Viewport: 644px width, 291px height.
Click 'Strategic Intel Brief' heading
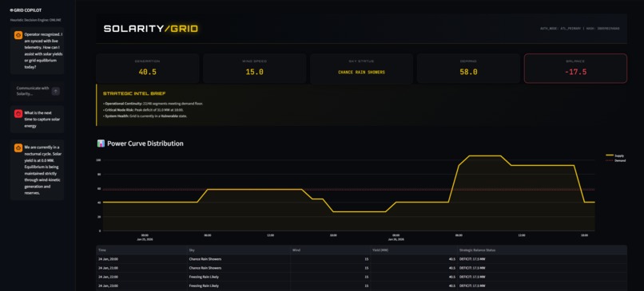134,94
